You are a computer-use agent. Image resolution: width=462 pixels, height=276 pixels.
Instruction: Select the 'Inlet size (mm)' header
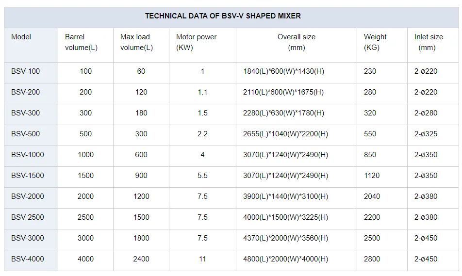point(428,42)
